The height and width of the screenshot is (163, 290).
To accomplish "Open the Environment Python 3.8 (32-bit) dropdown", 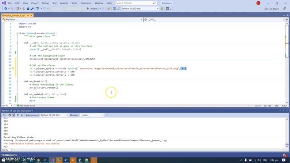I will coord(54,115).
